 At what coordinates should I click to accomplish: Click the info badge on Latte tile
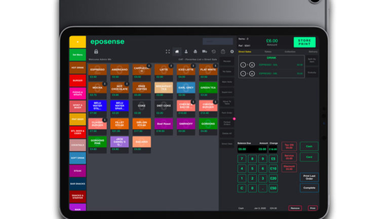coord(171,66)
